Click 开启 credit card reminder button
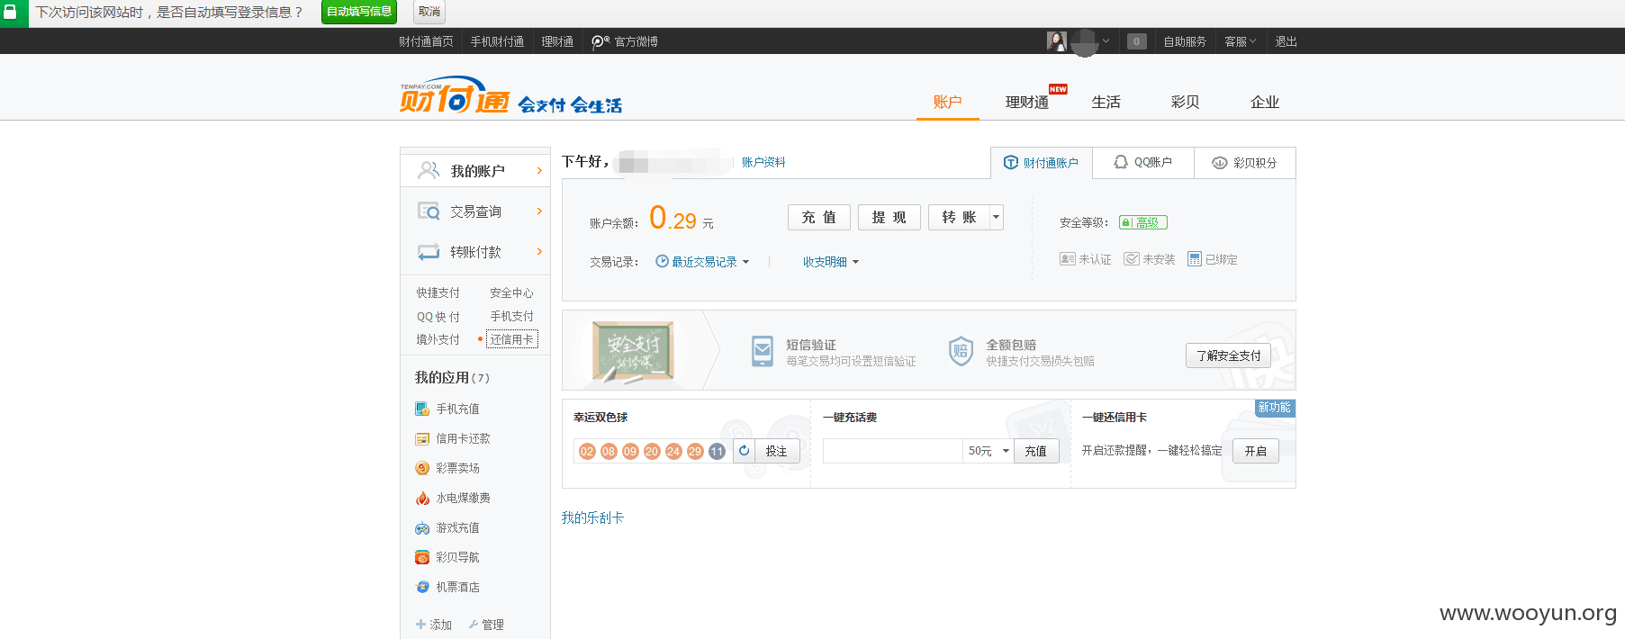 point(1256,451)
